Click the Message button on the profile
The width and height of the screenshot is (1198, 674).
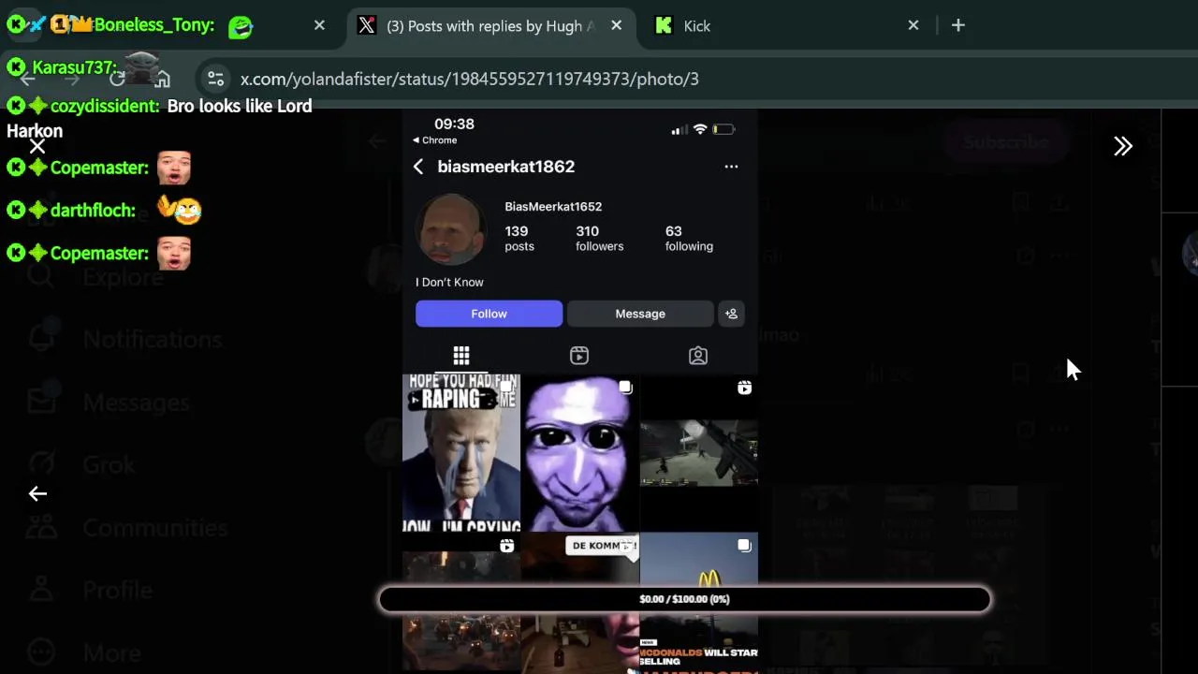tap(640, 314)
